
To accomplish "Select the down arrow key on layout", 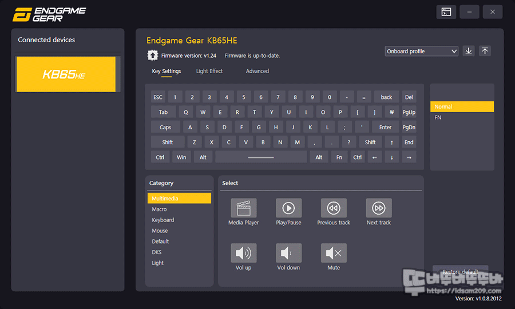I will (391, 157).
